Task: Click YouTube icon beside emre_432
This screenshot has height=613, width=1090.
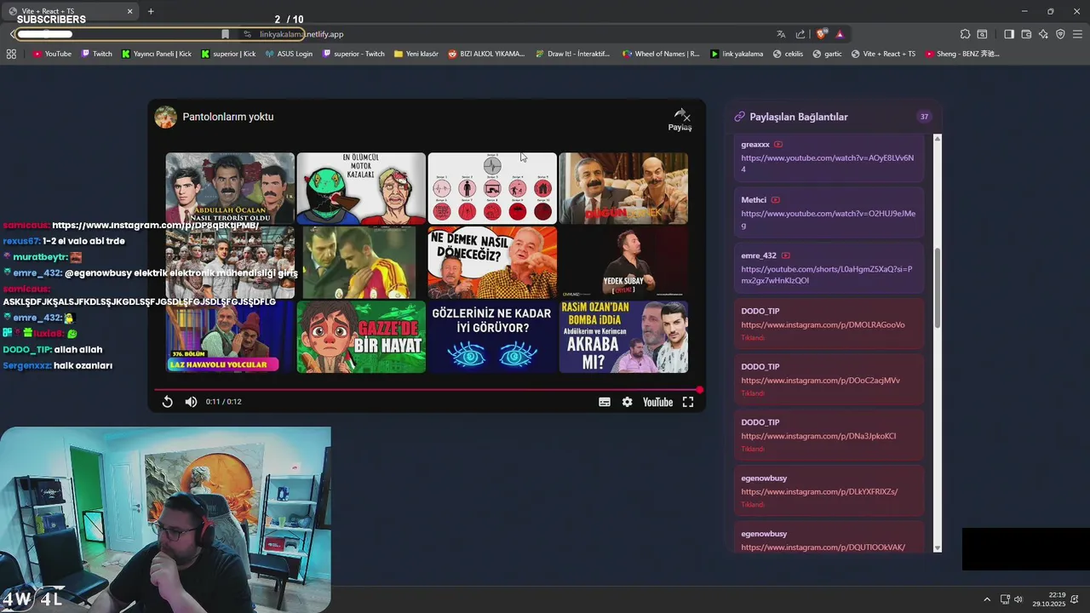Action: 785,255
